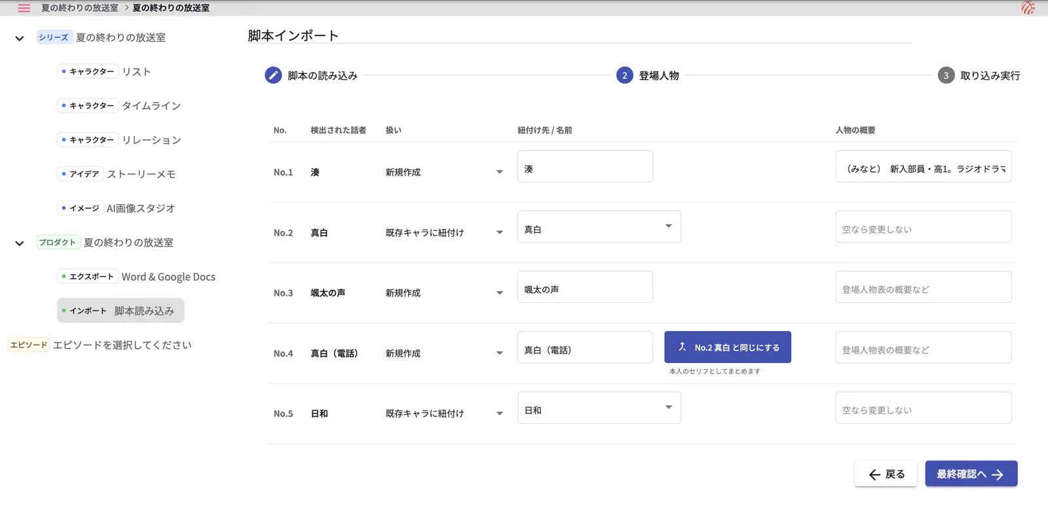1048x509 pixels.
Task: Click 登場人物表の概要など field for No.3
Action: 924,287
